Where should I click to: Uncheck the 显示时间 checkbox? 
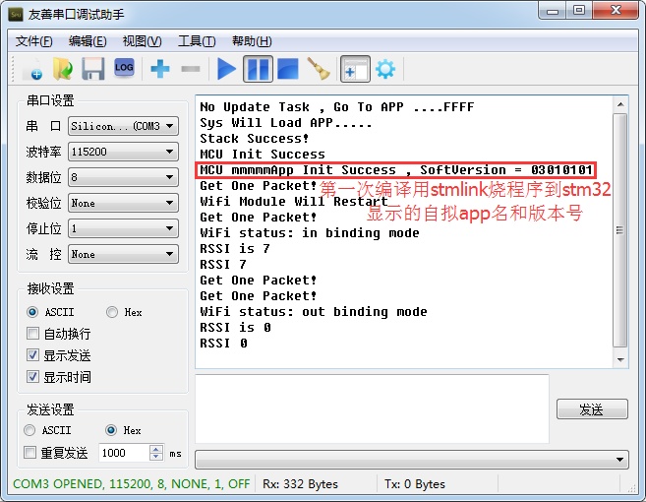coord(33,377)
